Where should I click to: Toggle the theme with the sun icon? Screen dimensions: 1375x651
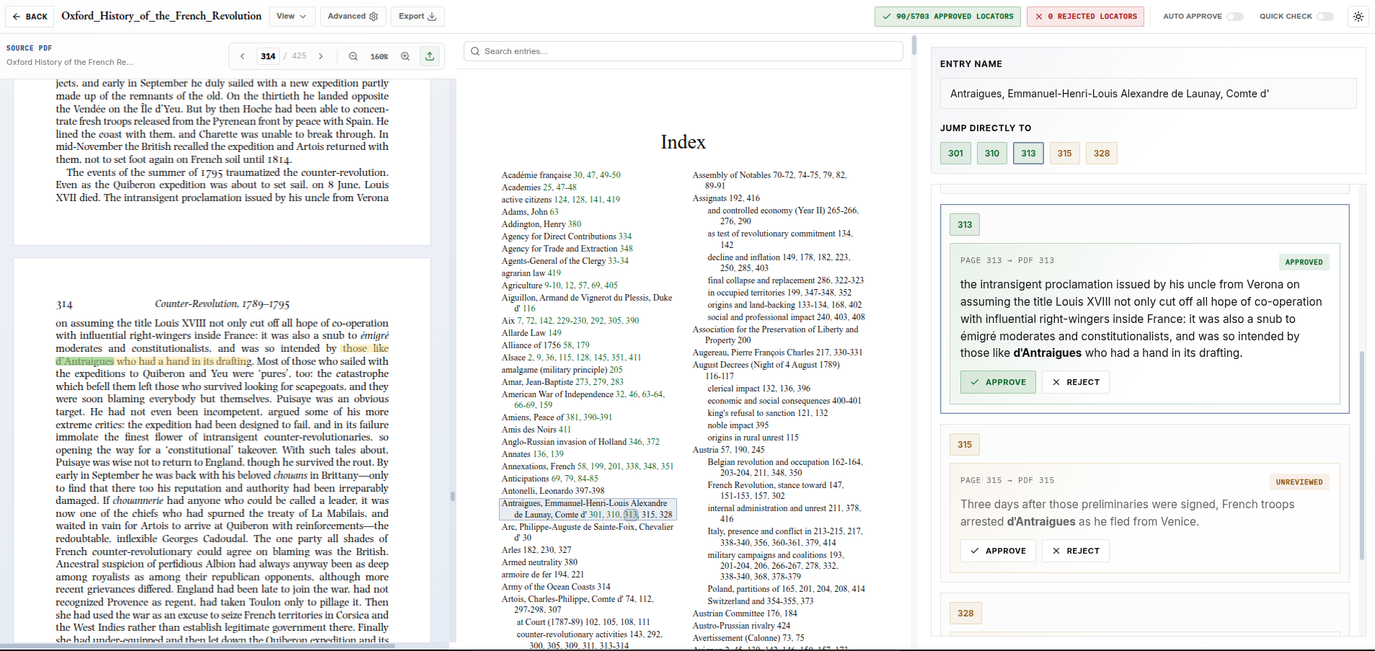[x=1358, y=16]
